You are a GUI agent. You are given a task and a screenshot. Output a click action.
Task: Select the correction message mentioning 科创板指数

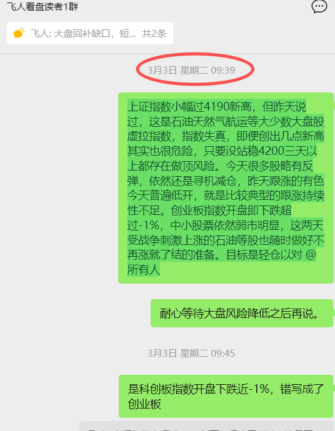pos(226,397)
